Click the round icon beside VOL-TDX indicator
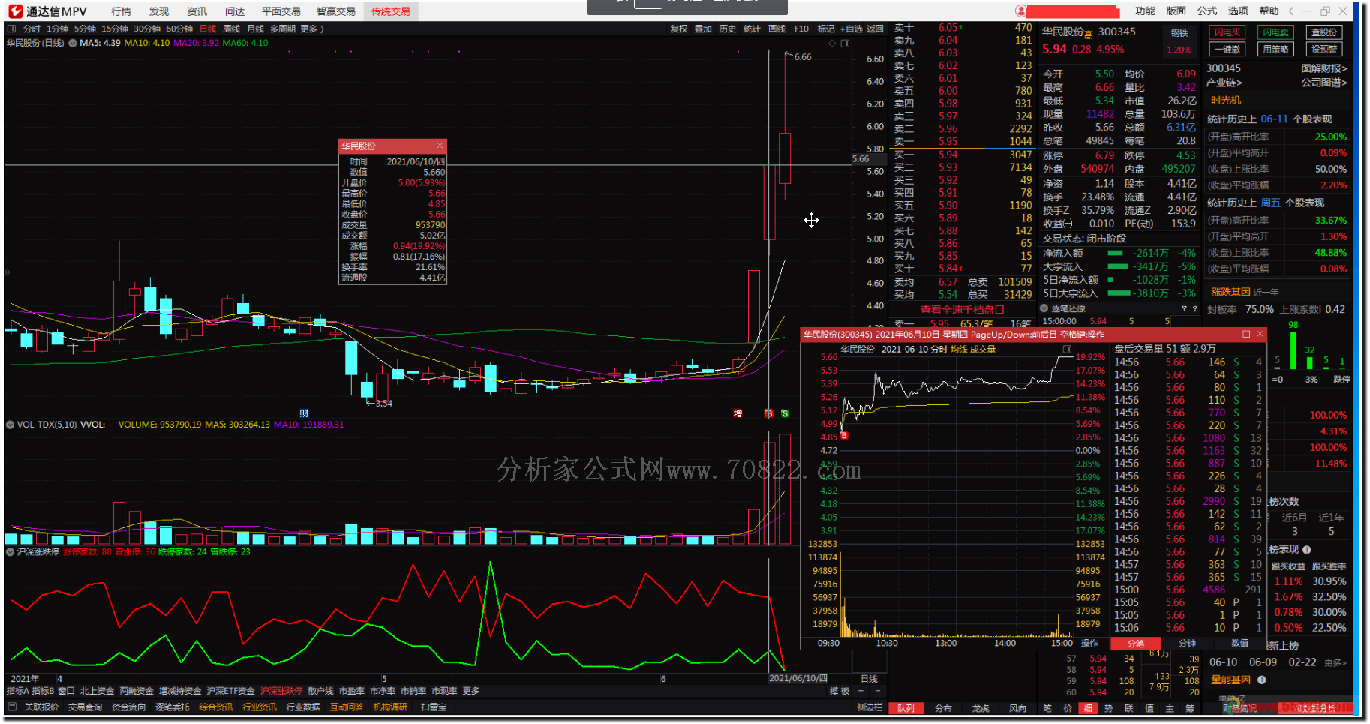 [11, 425]
